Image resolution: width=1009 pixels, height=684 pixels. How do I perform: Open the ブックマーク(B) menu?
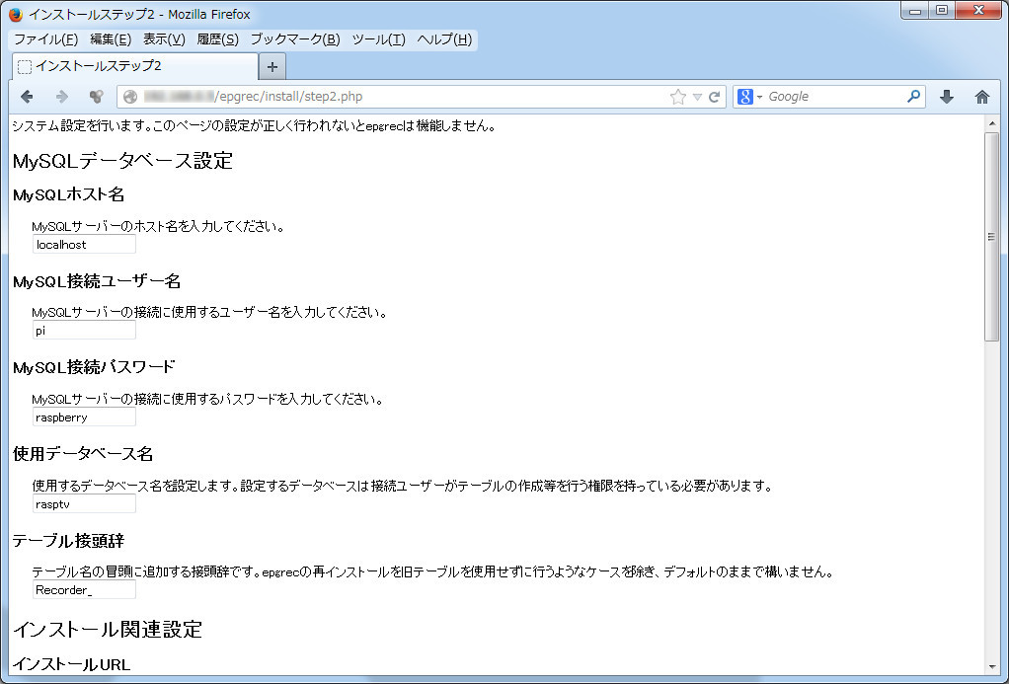295,39
